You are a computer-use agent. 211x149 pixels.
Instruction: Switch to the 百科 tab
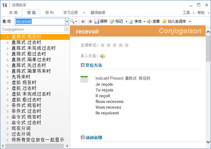pyautogui.click(x=49, y=12)
